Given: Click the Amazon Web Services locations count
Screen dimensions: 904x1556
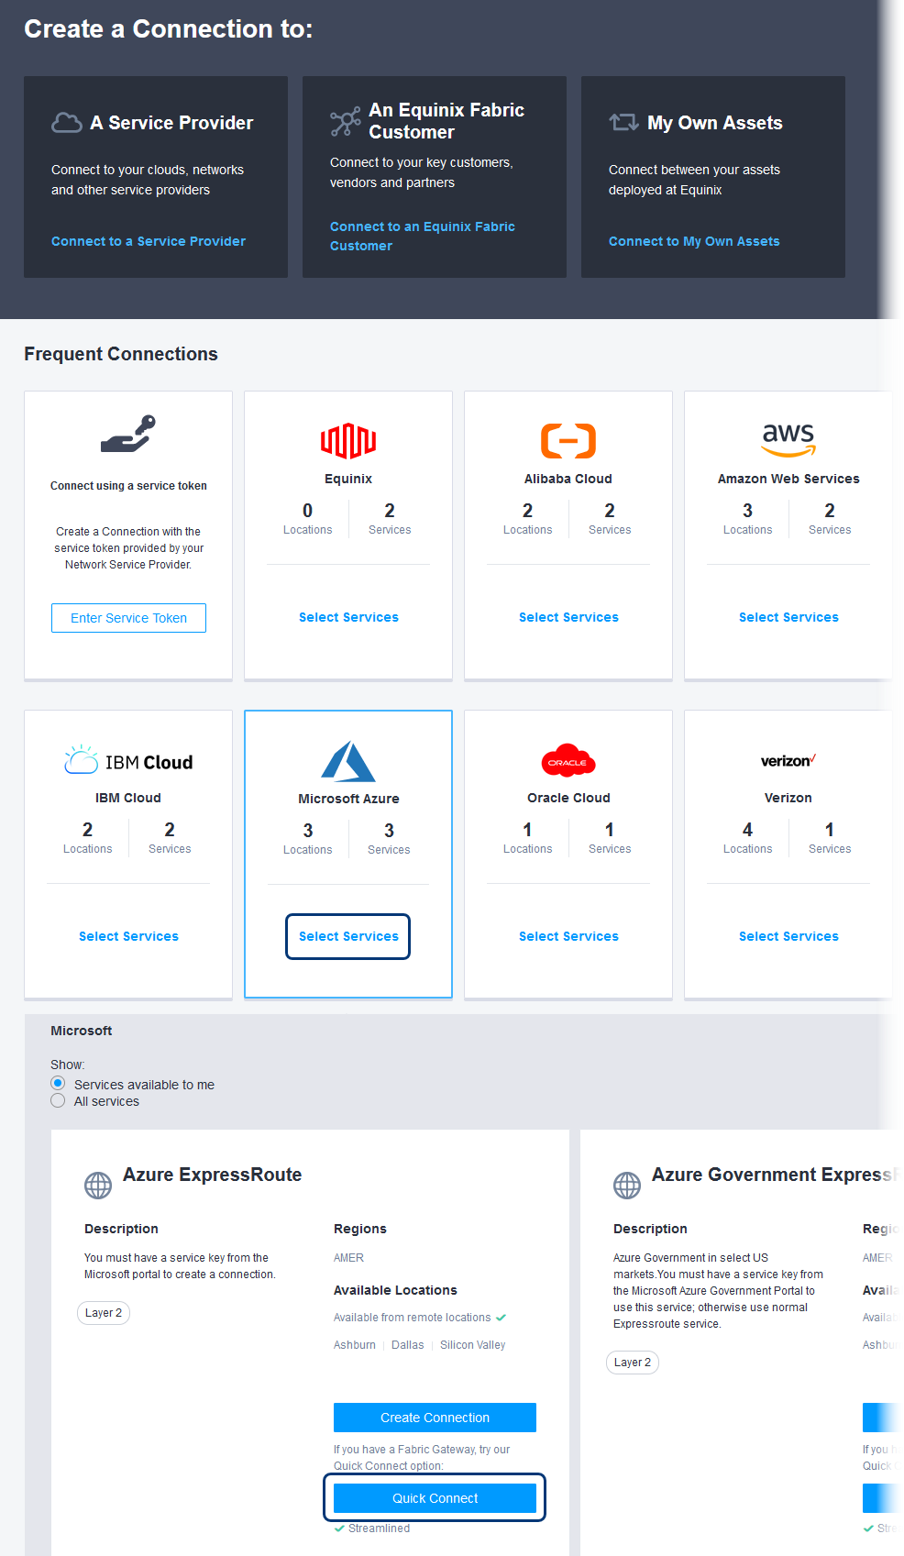Looking at the screenshot, I should click(748, 511).
